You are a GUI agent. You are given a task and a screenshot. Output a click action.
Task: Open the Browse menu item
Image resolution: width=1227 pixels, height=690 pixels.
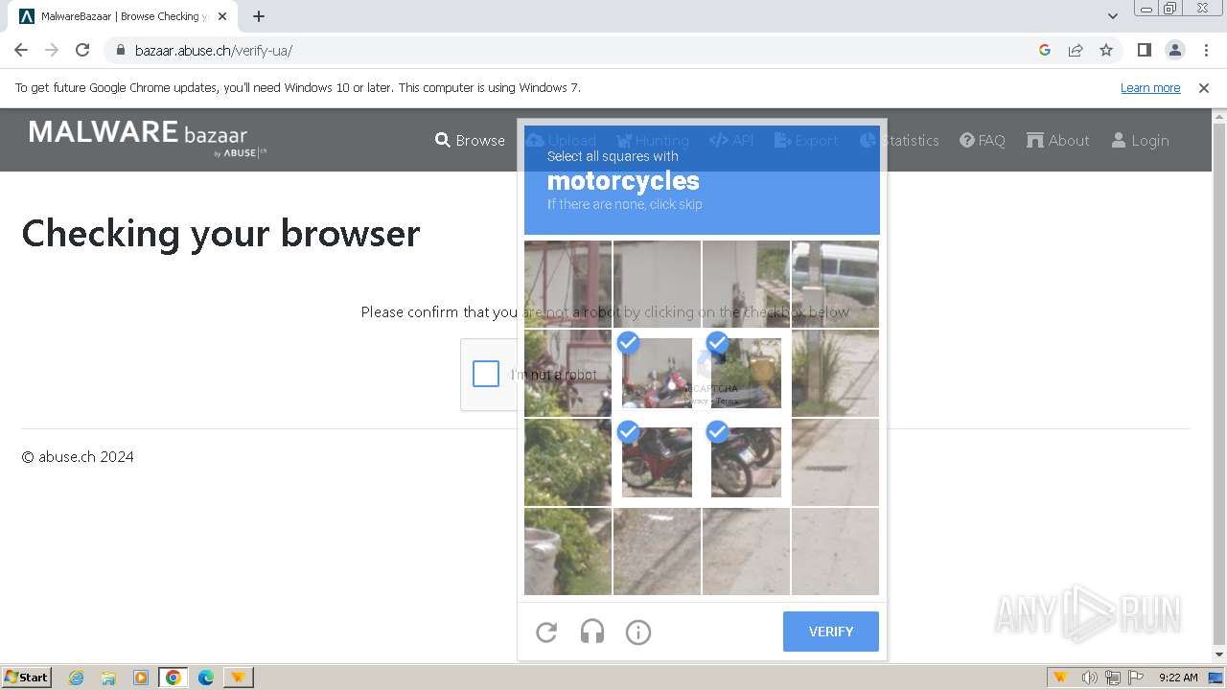[470, 140]
